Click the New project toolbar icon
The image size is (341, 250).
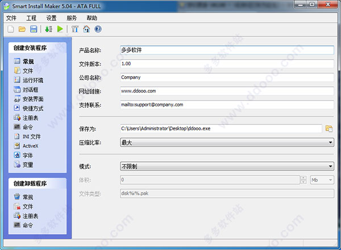point(11,29)
